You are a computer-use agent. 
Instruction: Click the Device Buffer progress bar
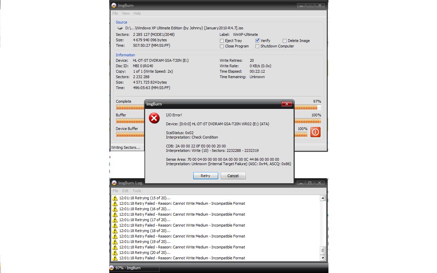pos(212,134)
